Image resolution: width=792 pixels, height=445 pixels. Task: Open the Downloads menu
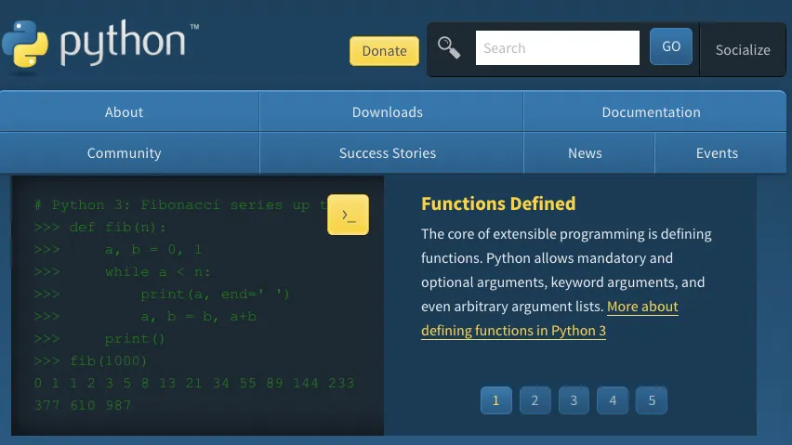point(387,112)
